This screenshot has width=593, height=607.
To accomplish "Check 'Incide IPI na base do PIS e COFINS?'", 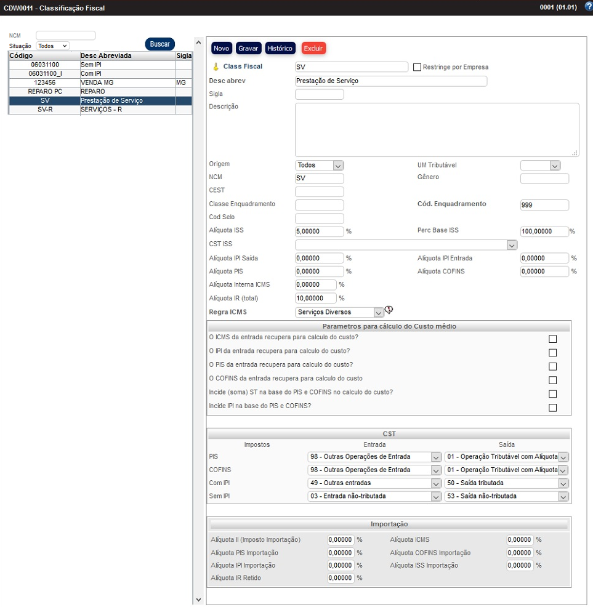I will (x=552, y=407).
